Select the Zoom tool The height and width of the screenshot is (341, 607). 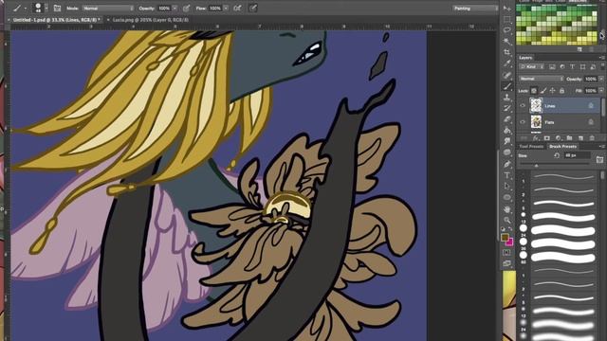point(506,220)
